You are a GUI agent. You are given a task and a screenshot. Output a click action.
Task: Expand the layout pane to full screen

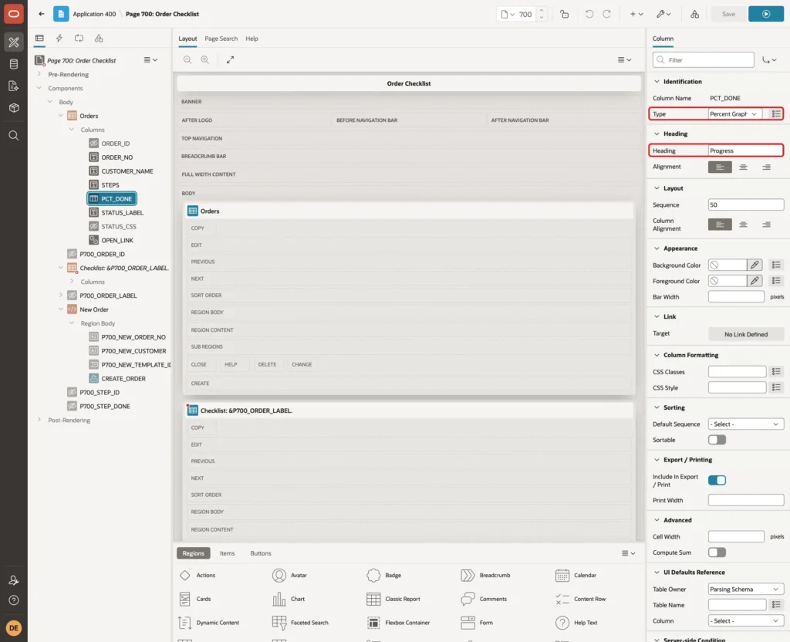(230, 60)
